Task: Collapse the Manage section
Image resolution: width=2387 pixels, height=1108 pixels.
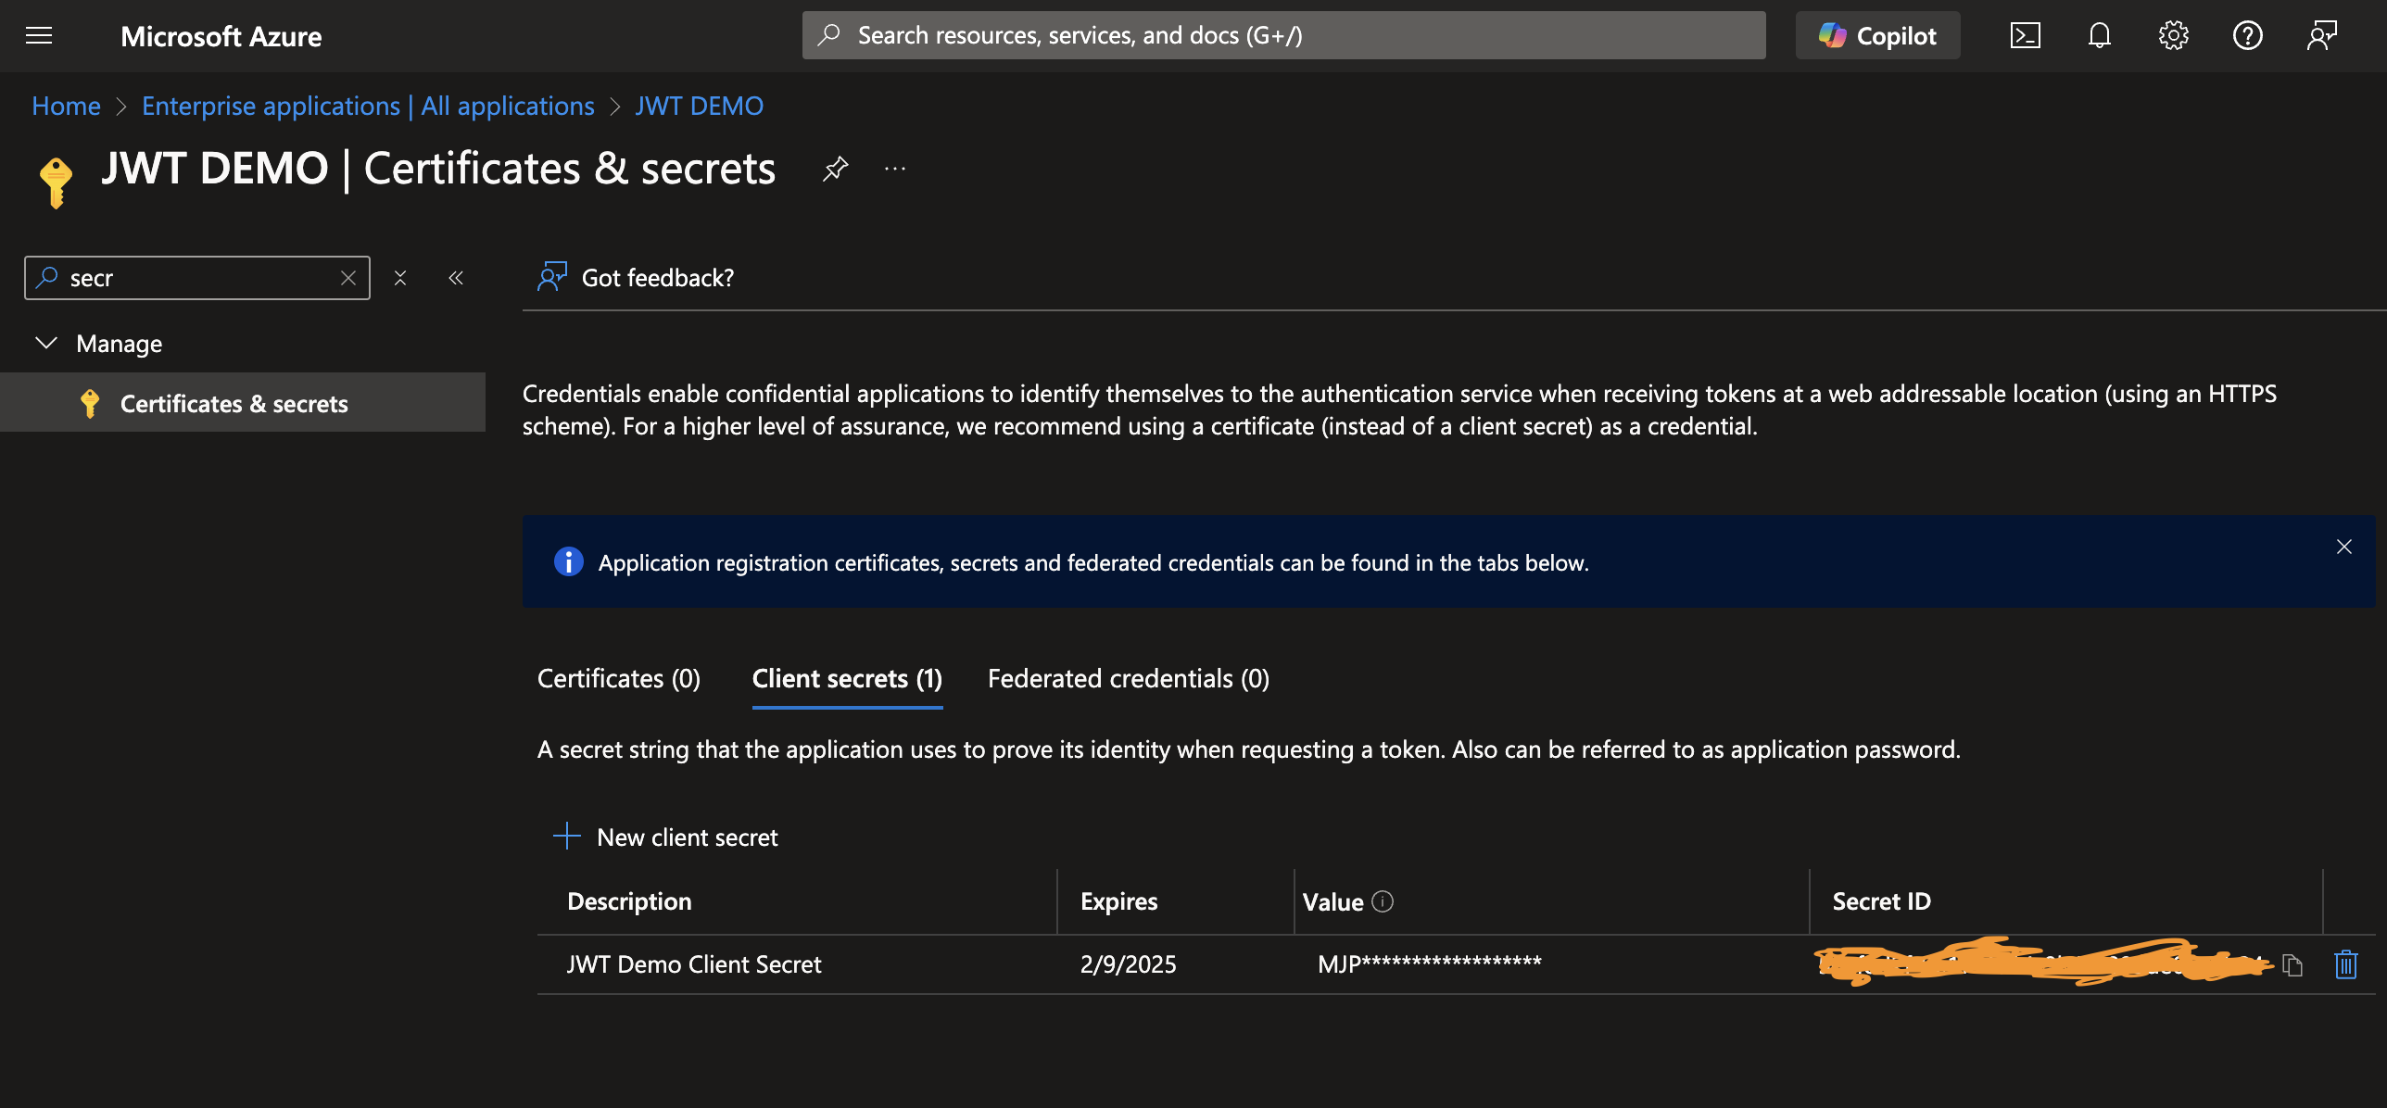Action: (x=46, y=344)
